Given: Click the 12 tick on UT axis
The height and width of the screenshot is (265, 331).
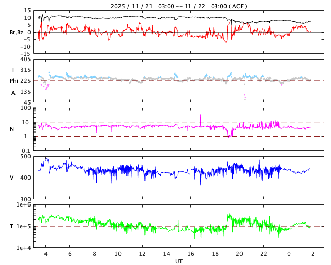Looking at the screenshot, I should pos(142,254).
